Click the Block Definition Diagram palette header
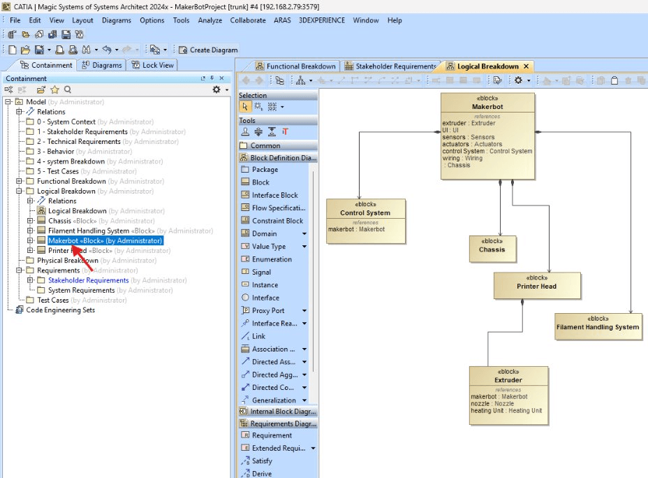This screenshot has width=648, height=478. click(x=278, y=158)
